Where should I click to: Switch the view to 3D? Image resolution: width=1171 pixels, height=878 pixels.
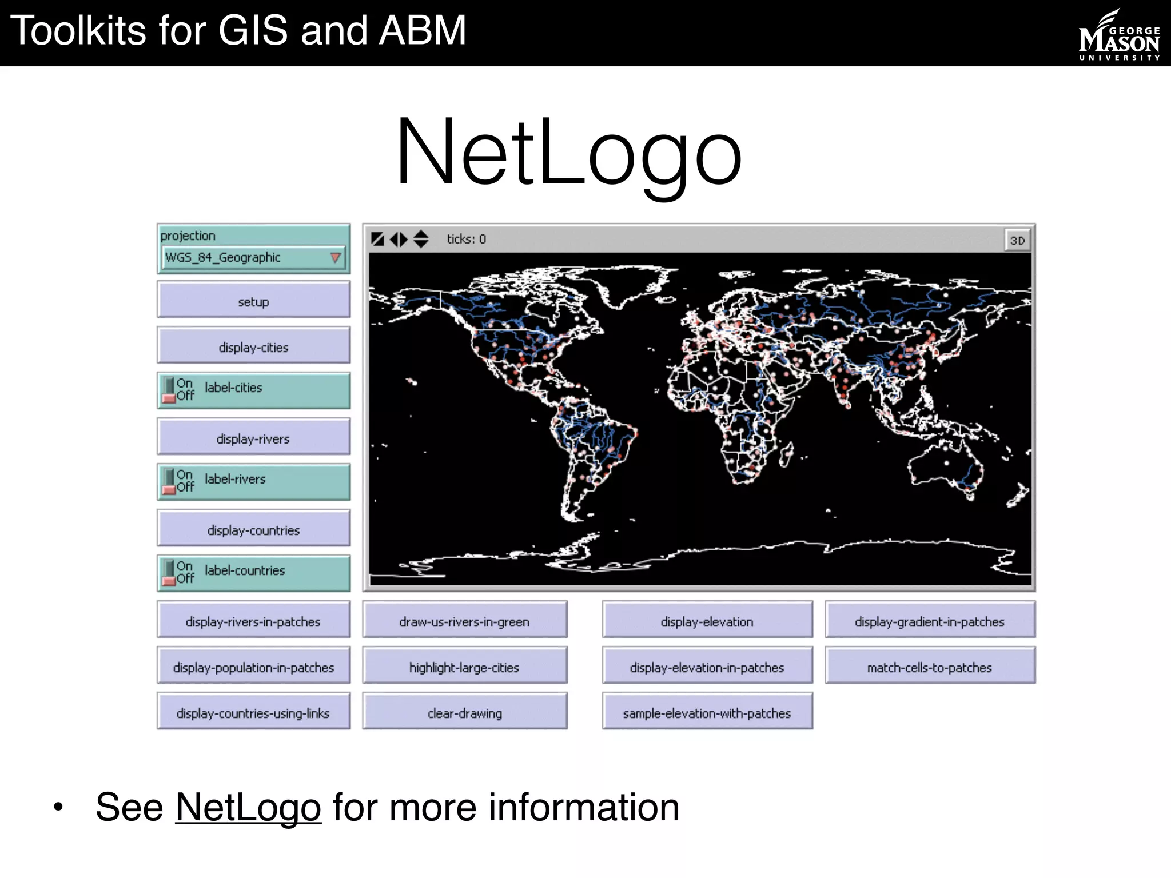(x=1017, y=240)
